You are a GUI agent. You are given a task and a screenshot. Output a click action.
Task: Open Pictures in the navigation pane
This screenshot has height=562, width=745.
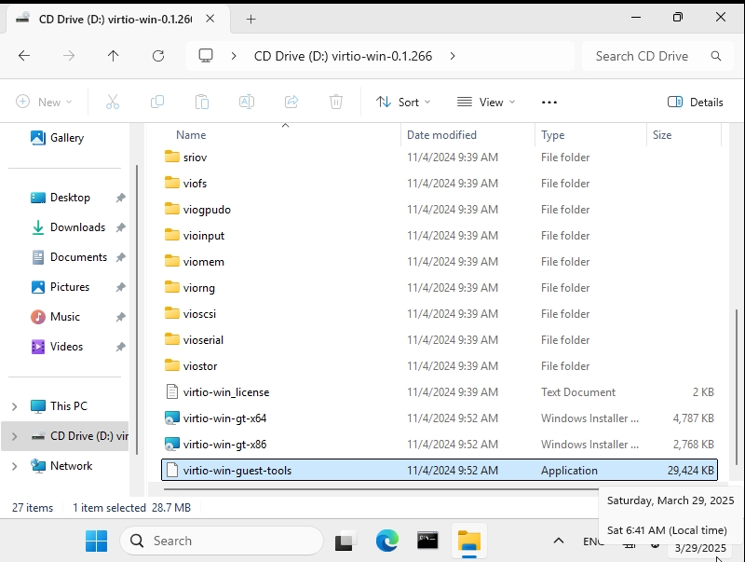click(x=61, y=287)
